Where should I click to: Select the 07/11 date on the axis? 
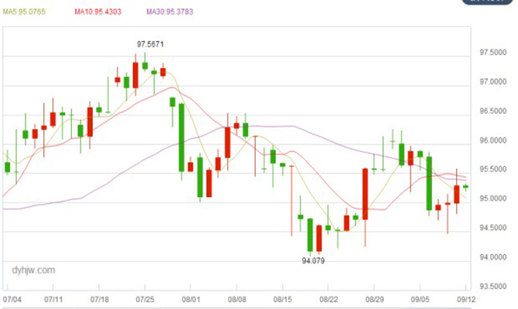point(54,297)
